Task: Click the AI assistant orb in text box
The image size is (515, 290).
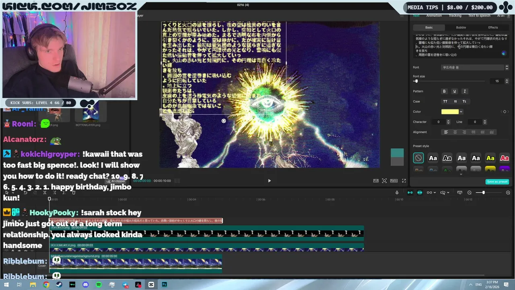Action: click(x=504, y=53)
